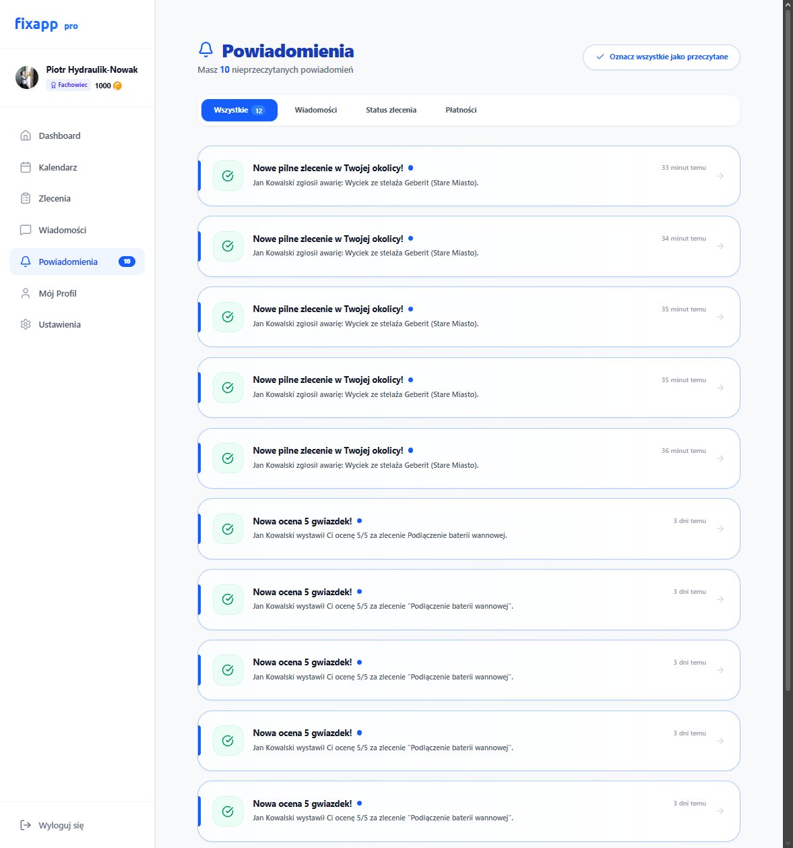Screen dimensions: 793x848
Task: Click the '10 nieprzeczytanych powiadomień' subtitle text
Action: 287,69
